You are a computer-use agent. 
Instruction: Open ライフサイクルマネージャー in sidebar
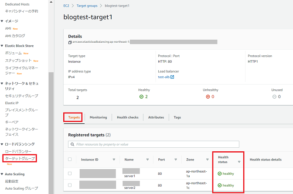[x=21, y=71]
